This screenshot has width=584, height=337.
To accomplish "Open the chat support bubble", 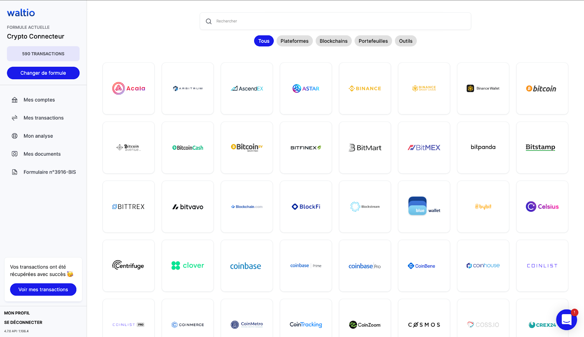I will (x=566, y=320).
